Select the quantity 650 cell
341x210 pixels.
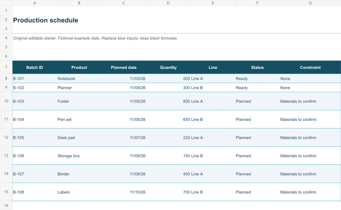pos(168,119)
